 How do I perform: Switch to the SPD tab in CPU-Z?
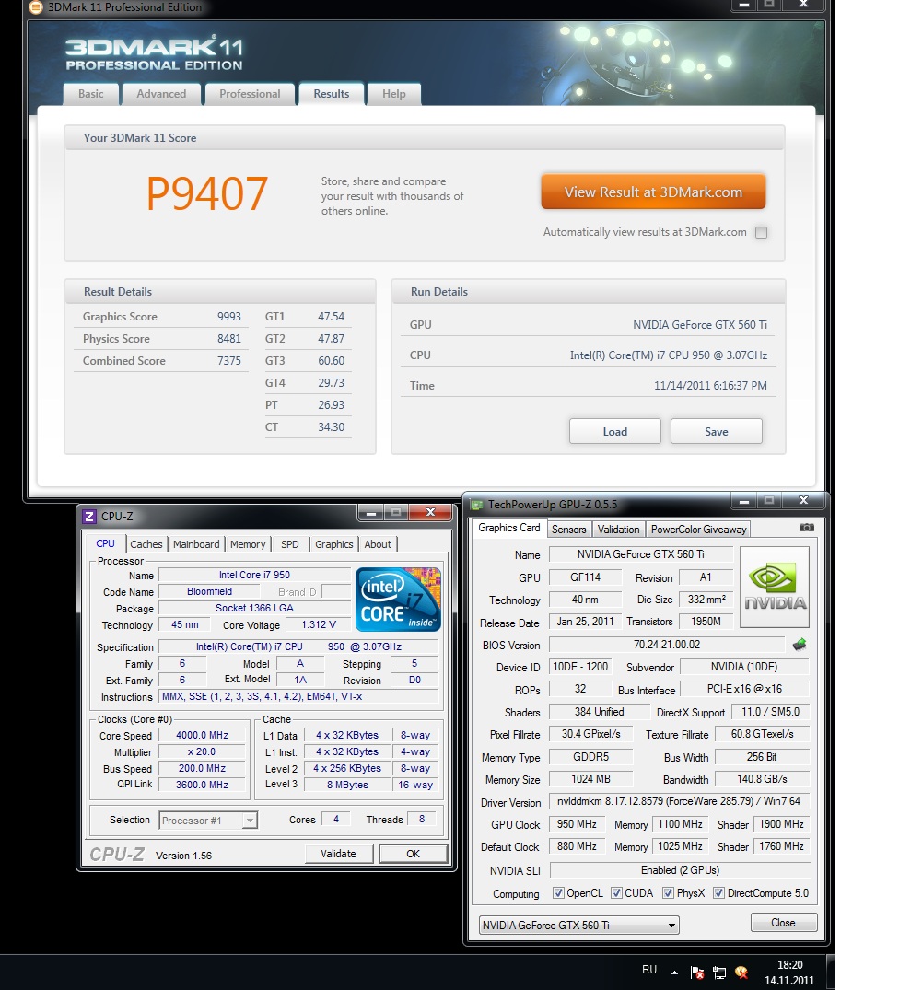(x=290, y=544)
